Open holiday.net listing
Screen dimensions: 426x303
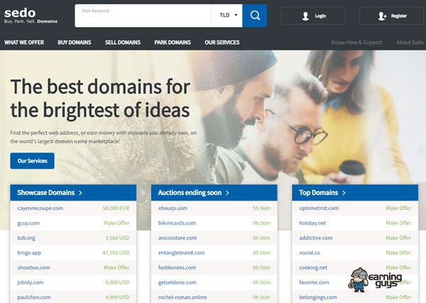[x=312, y=223]
